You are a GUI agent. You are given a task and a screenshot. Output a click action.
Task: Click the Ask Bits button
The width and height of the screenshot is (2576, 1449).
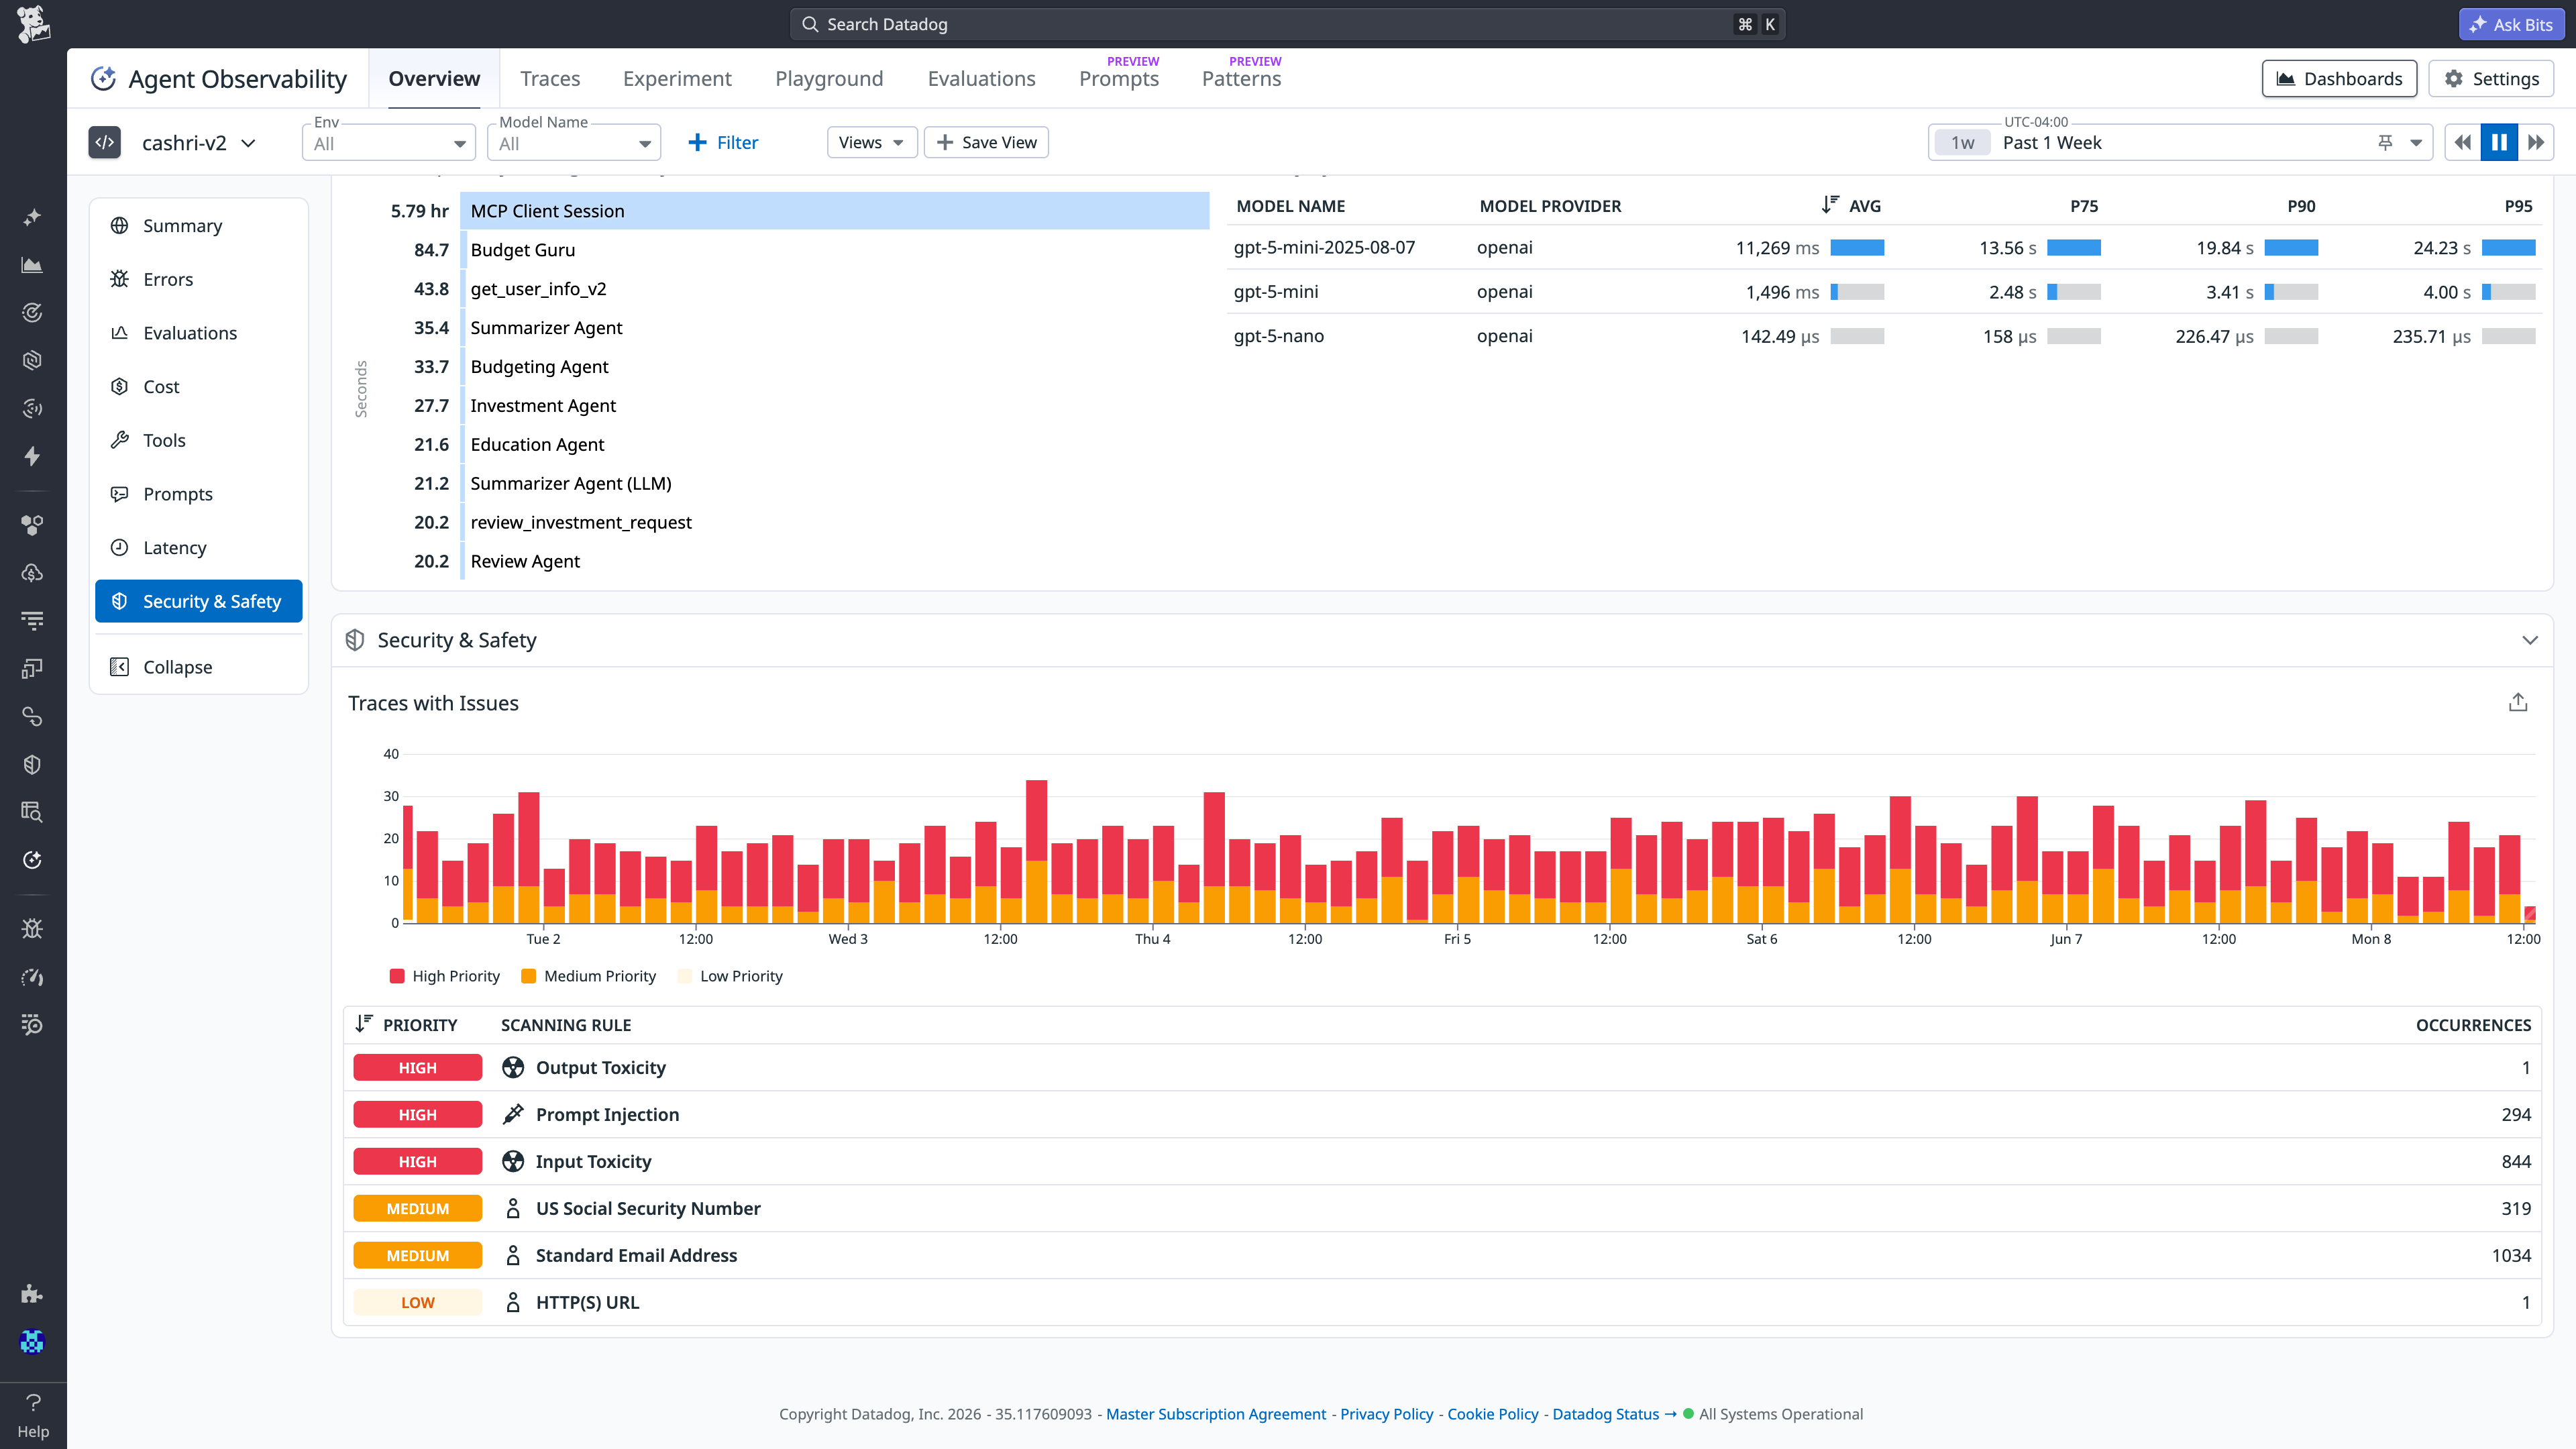2511,24
